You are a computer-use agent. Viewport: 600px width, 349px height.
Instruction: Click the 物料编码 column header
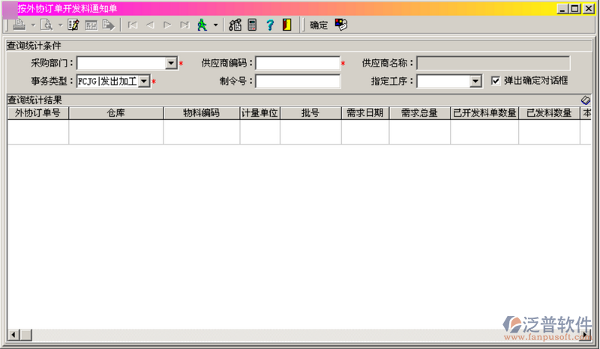(x=201, y=113)
